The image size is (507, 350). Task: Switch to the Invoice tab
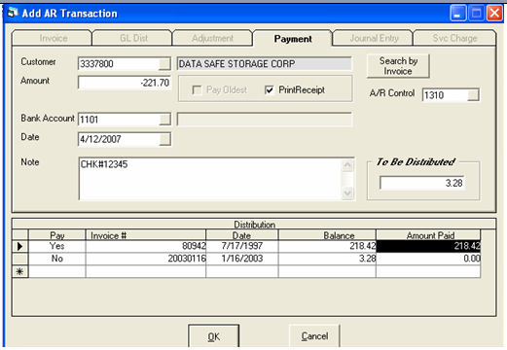coord(53,38)
